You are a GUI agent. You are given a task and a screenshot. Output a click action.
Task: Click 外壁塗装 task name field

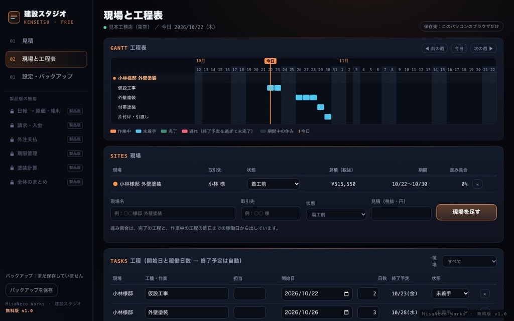point(187,312)
